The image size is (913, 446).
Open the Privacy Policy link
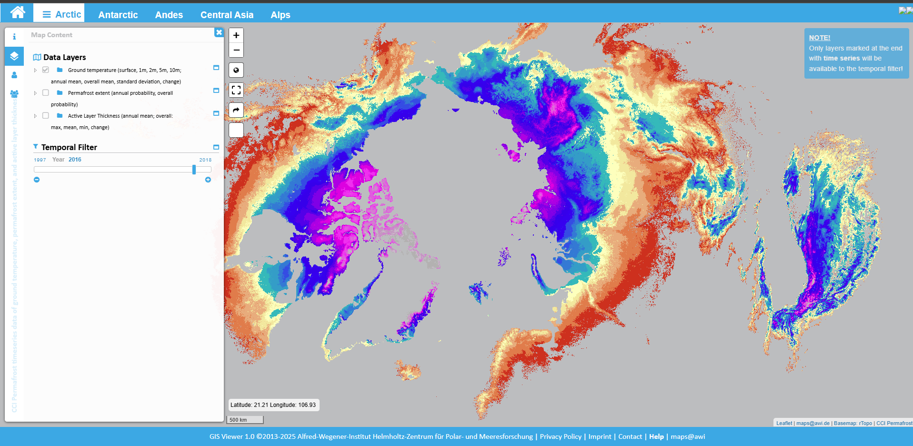click(x=561, y=436)
